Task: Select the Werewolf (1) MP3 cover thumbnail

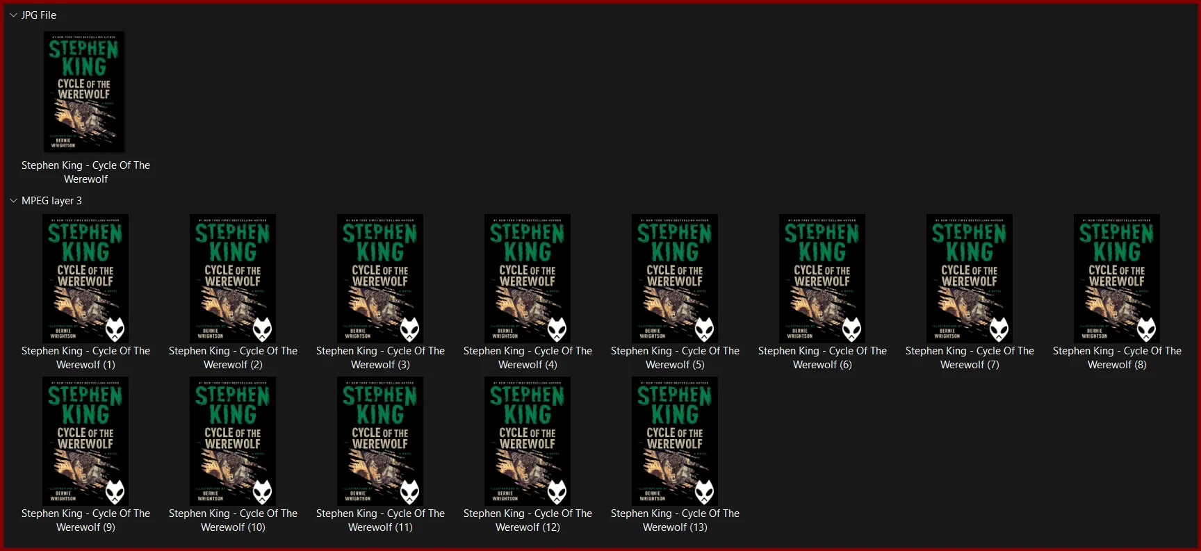Action: [x=85, y=279]
